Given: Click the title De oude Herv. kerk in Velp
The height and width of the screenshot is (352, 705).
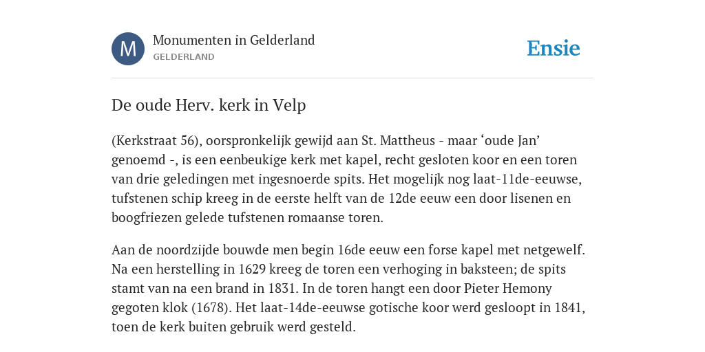Looking at the screenshot, I should pos(209,105).
